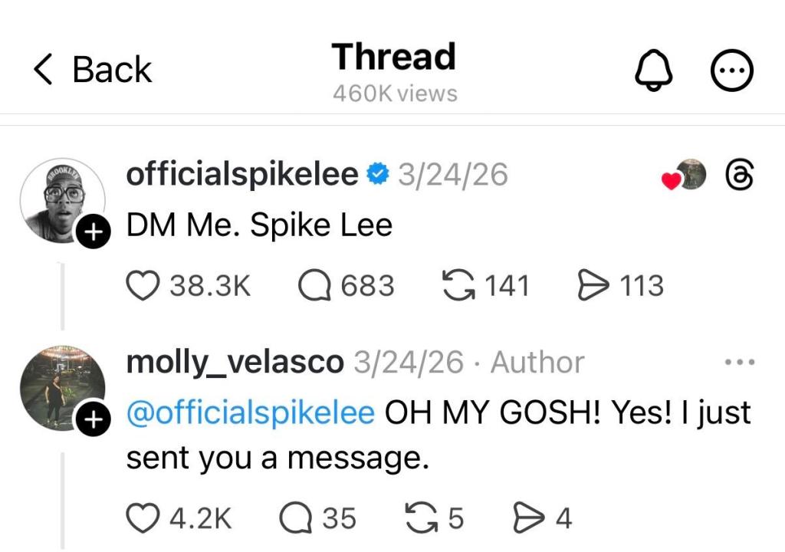Open the top-right ellipsis options menu

pos(732,70)
